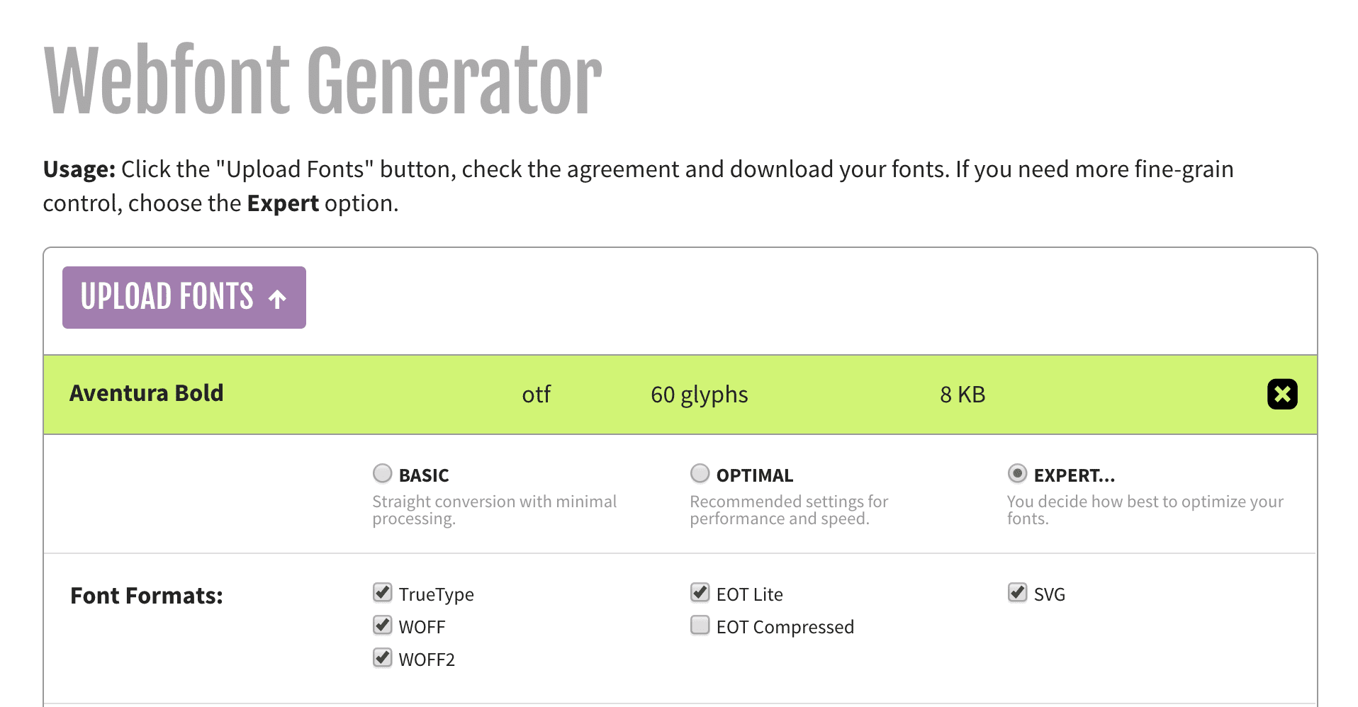1358x707 pixels.
Task: Click the Upload Fonts button
Action: (x=184, y=298)
